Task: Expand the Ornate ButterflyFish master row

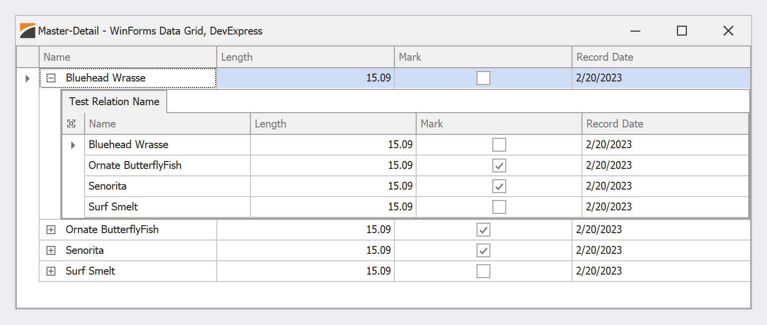Action: point(50,230)
